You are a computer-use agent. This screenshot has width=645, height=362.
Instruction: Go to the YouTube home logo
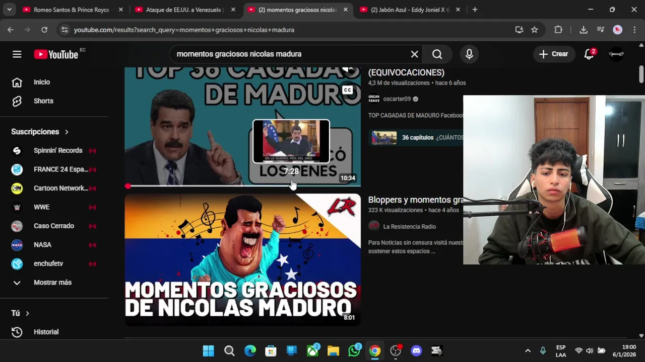[56, 54]
